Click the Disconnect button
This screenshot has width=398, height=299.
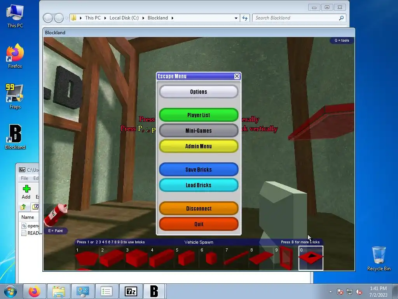[x=199, y=209]
